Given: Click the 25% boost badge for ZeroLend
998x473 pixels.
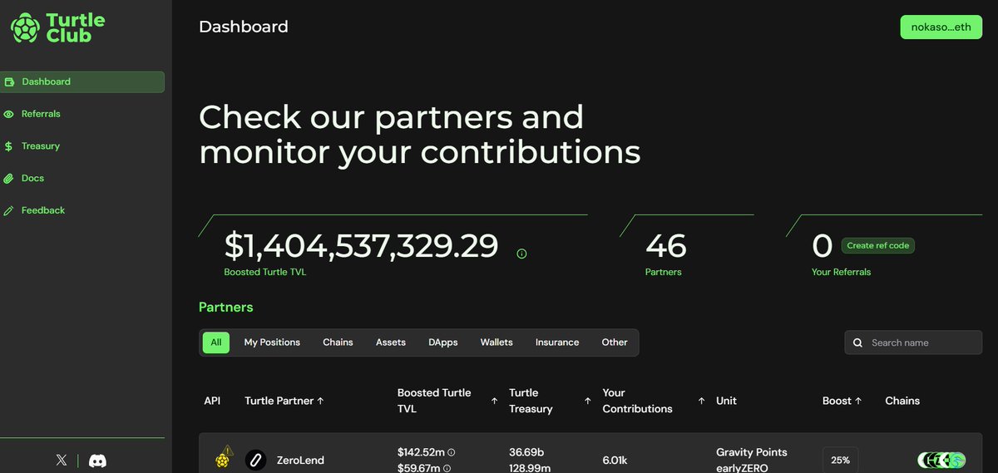Looking at the screenshot, I should tap(840, 460).
